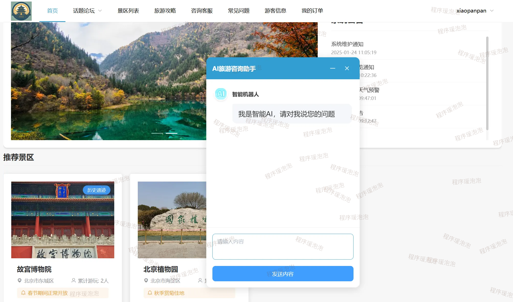Click the 请输入内容 chat input box
Image resolution: width=513 pixels, height=302 pixels.
(x=283, y=247)
